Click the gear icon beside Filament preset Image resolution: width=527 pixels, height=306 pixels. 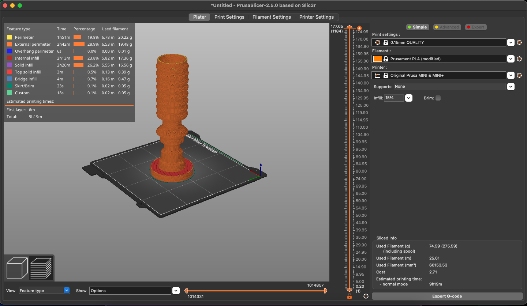pos(519,59)
